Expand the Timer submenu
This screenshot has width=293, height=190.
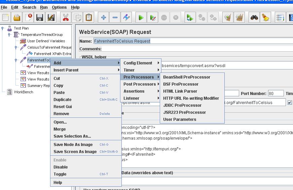(141, 70)
